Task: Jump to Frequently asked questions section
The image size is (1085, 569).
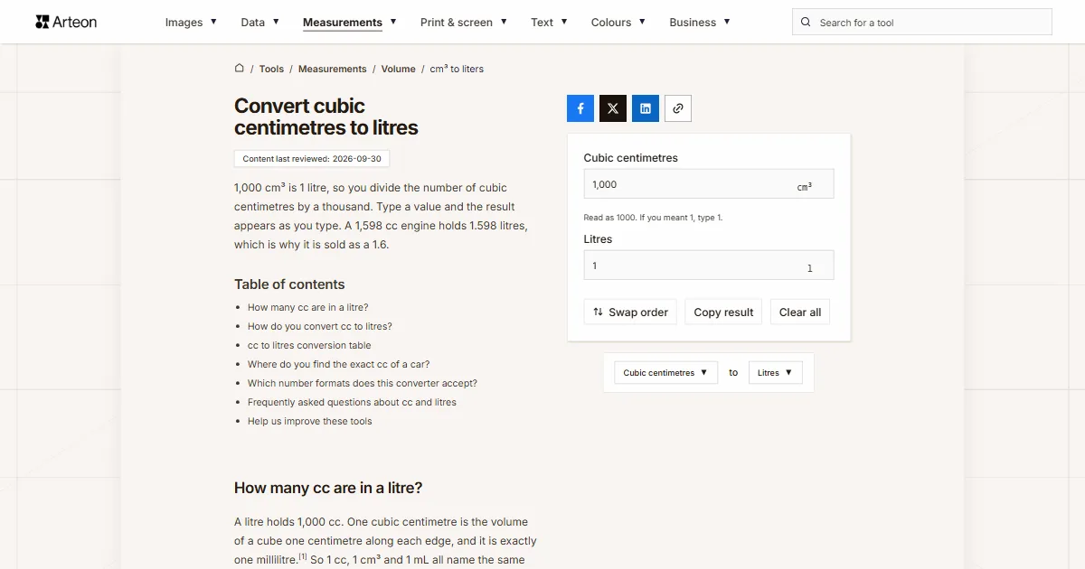Action: (352, 402)
